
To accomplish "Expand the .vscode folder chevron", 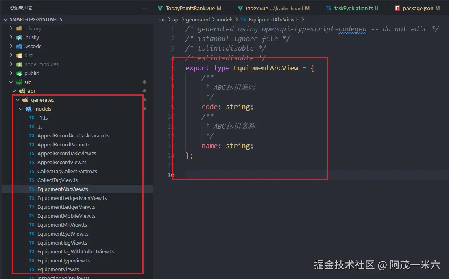I will (11, 46).
